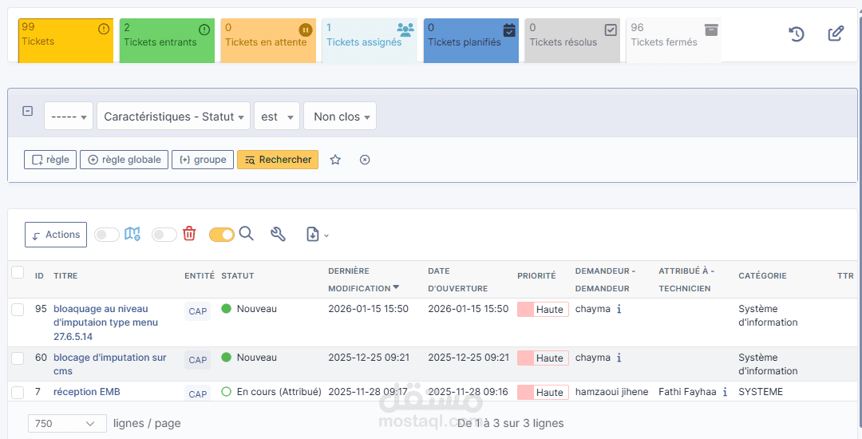Clear the search with the circled X icon

[365, 160]
